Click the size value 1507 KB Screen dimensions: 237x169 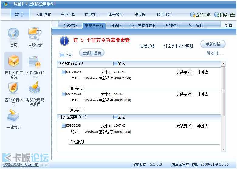(119, 125)
